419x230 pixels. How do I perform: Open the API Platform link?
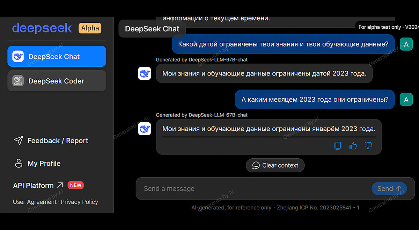pos(38,185)
